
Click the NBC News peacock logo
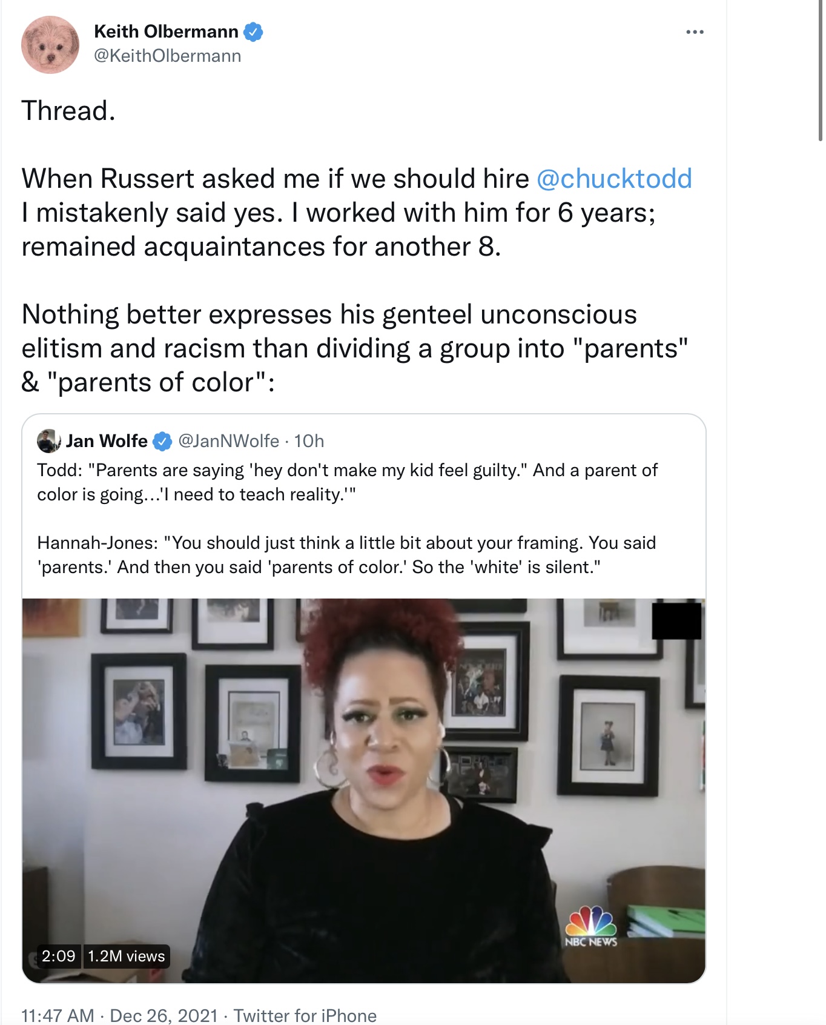(591, 926)
